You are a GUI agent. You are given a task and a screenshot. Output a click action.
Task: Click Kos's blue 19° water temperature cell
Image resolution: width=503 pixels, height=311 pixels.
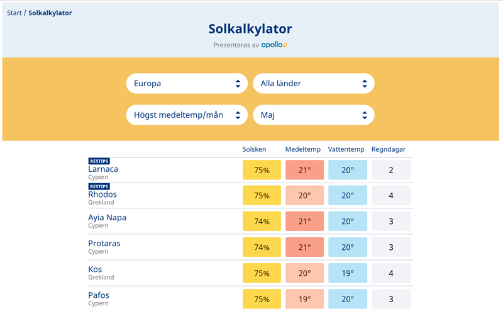pyautogui.click(x=348, y=273)
